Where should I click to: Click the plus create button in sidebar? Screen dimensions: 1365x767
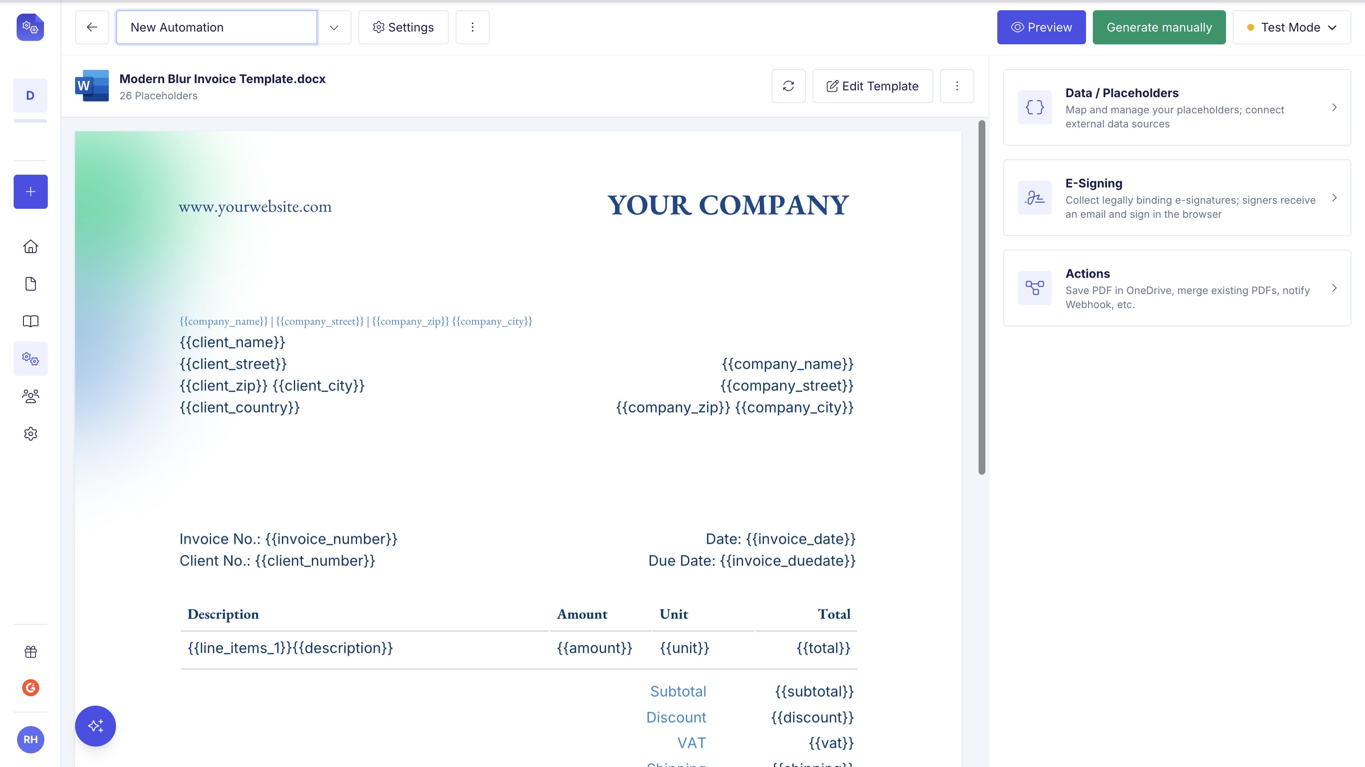pyautogui.click(x=31, y=192)
